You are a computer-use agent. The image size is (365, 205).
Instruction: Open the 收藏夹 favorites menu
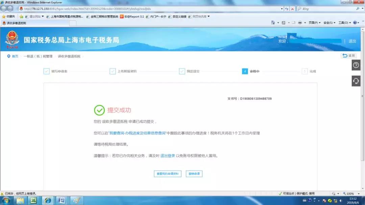click(x=8, y=16)
